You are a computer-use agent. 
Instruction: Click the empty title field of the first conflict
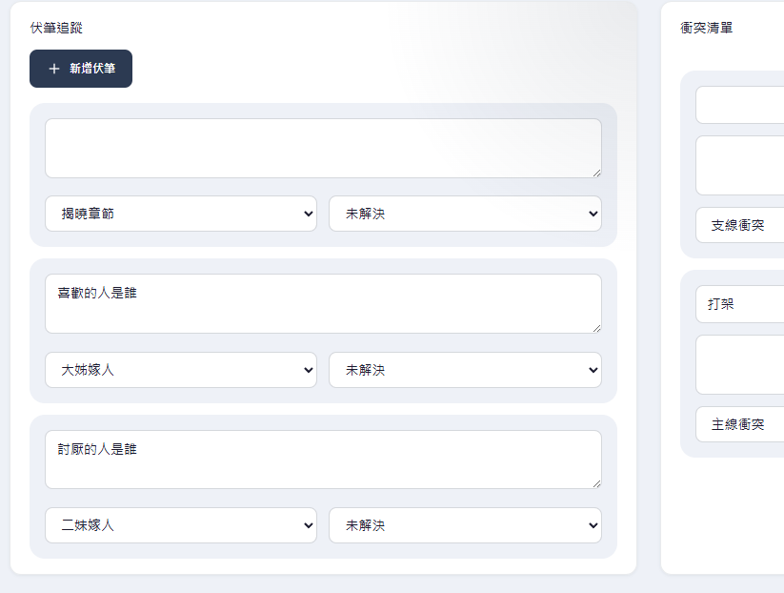(x=740, y=105)
